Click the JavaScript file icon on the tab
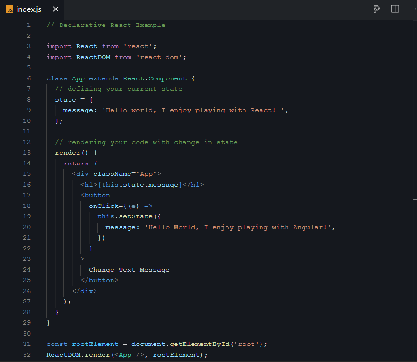417x362 pixels. pos(9,9)
